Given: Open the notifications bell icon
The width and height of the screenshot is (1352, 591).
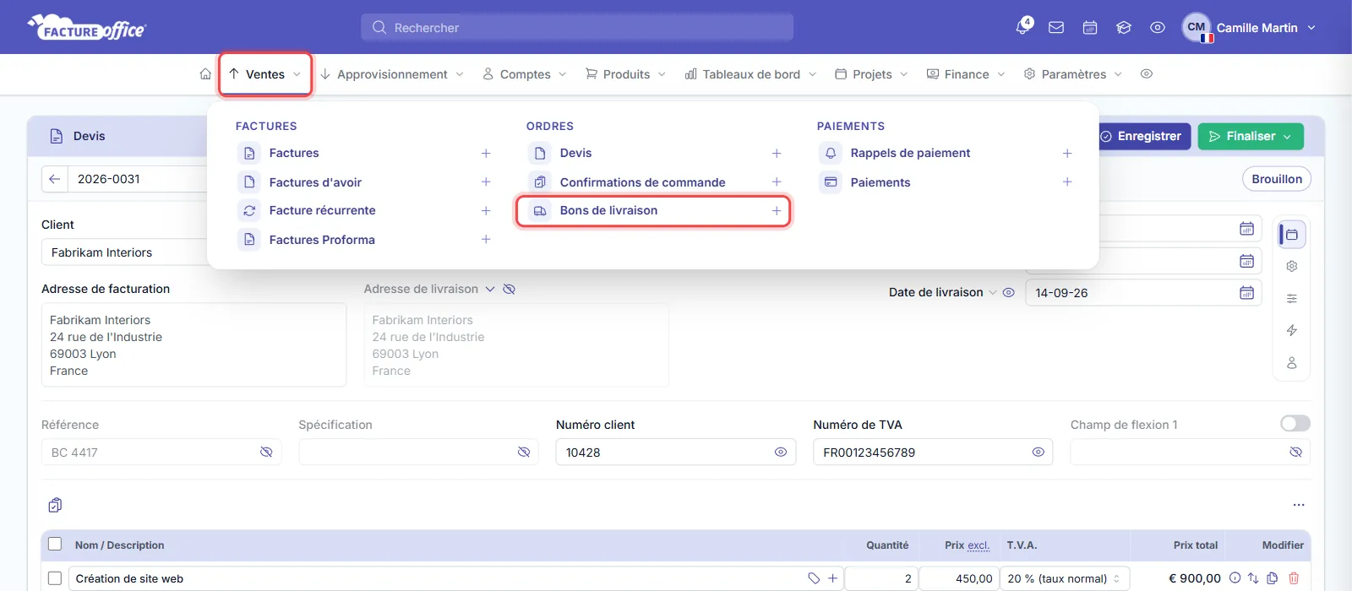Looking at the screenshot, I should click(x=1022, y=27).
